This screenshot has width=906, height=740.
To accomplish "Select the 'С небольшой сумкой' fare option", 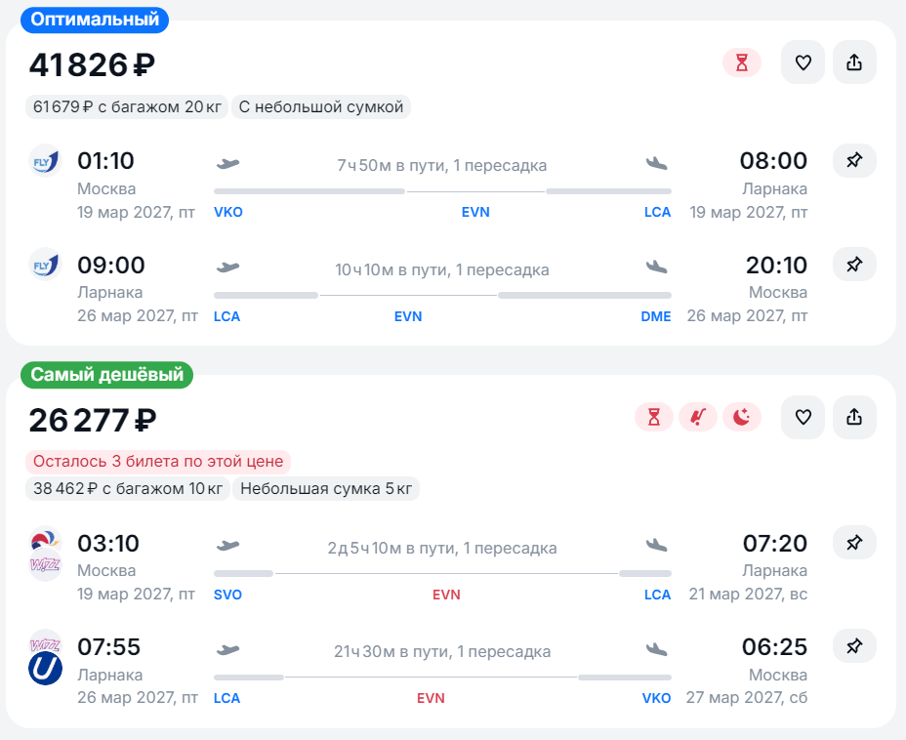I will click(x=321, y=106).
